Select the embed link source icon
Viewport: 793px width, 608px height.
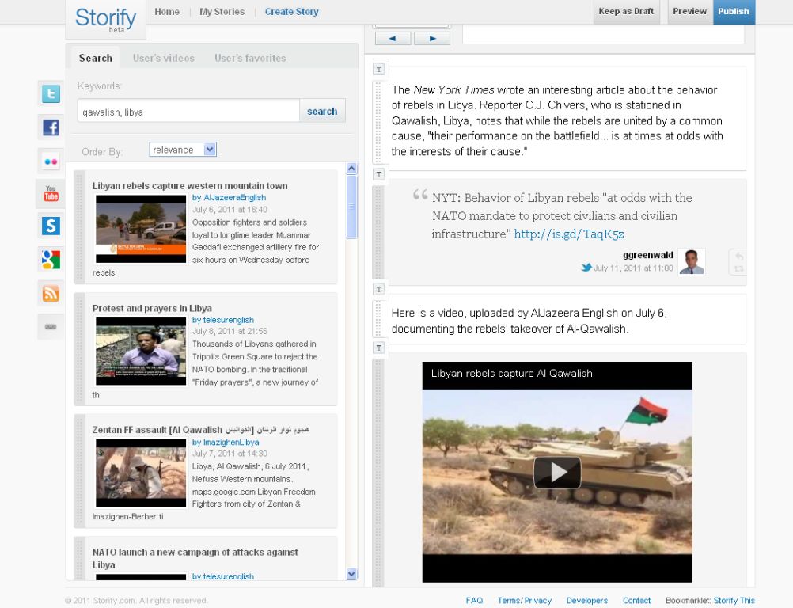coord(51,327)
